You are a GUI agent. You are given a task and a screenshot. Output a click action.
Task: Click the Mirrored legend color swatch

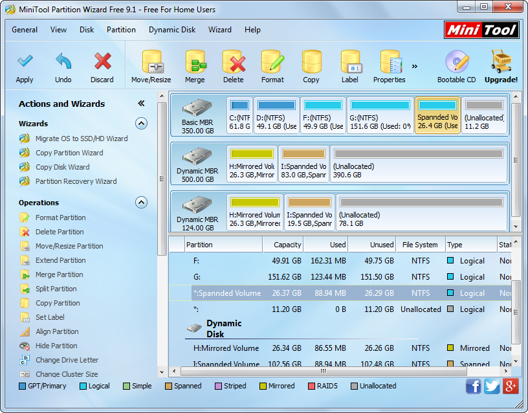pyautogui.click(x=263, y=386)
